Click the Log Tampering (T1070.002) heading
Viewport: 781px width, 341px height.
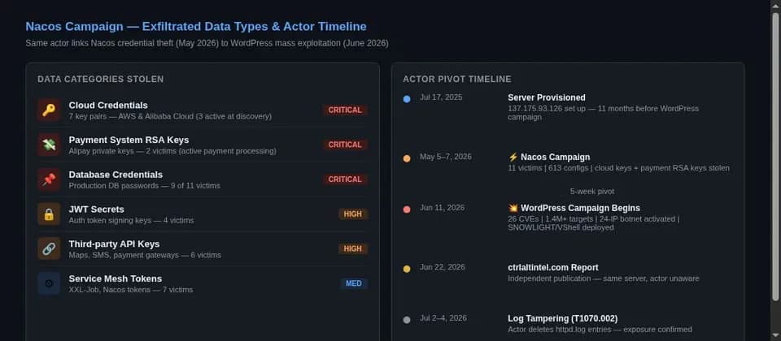pos(562,318)
